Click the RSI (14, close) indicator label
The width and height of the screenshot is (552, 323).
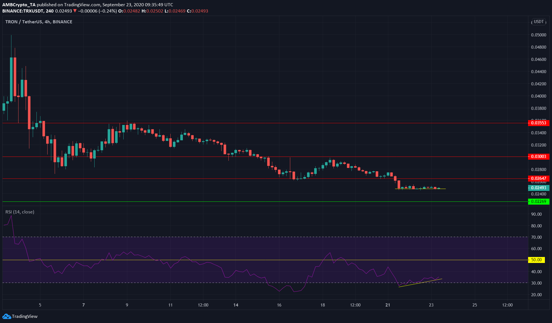click(x=20, y=212)
